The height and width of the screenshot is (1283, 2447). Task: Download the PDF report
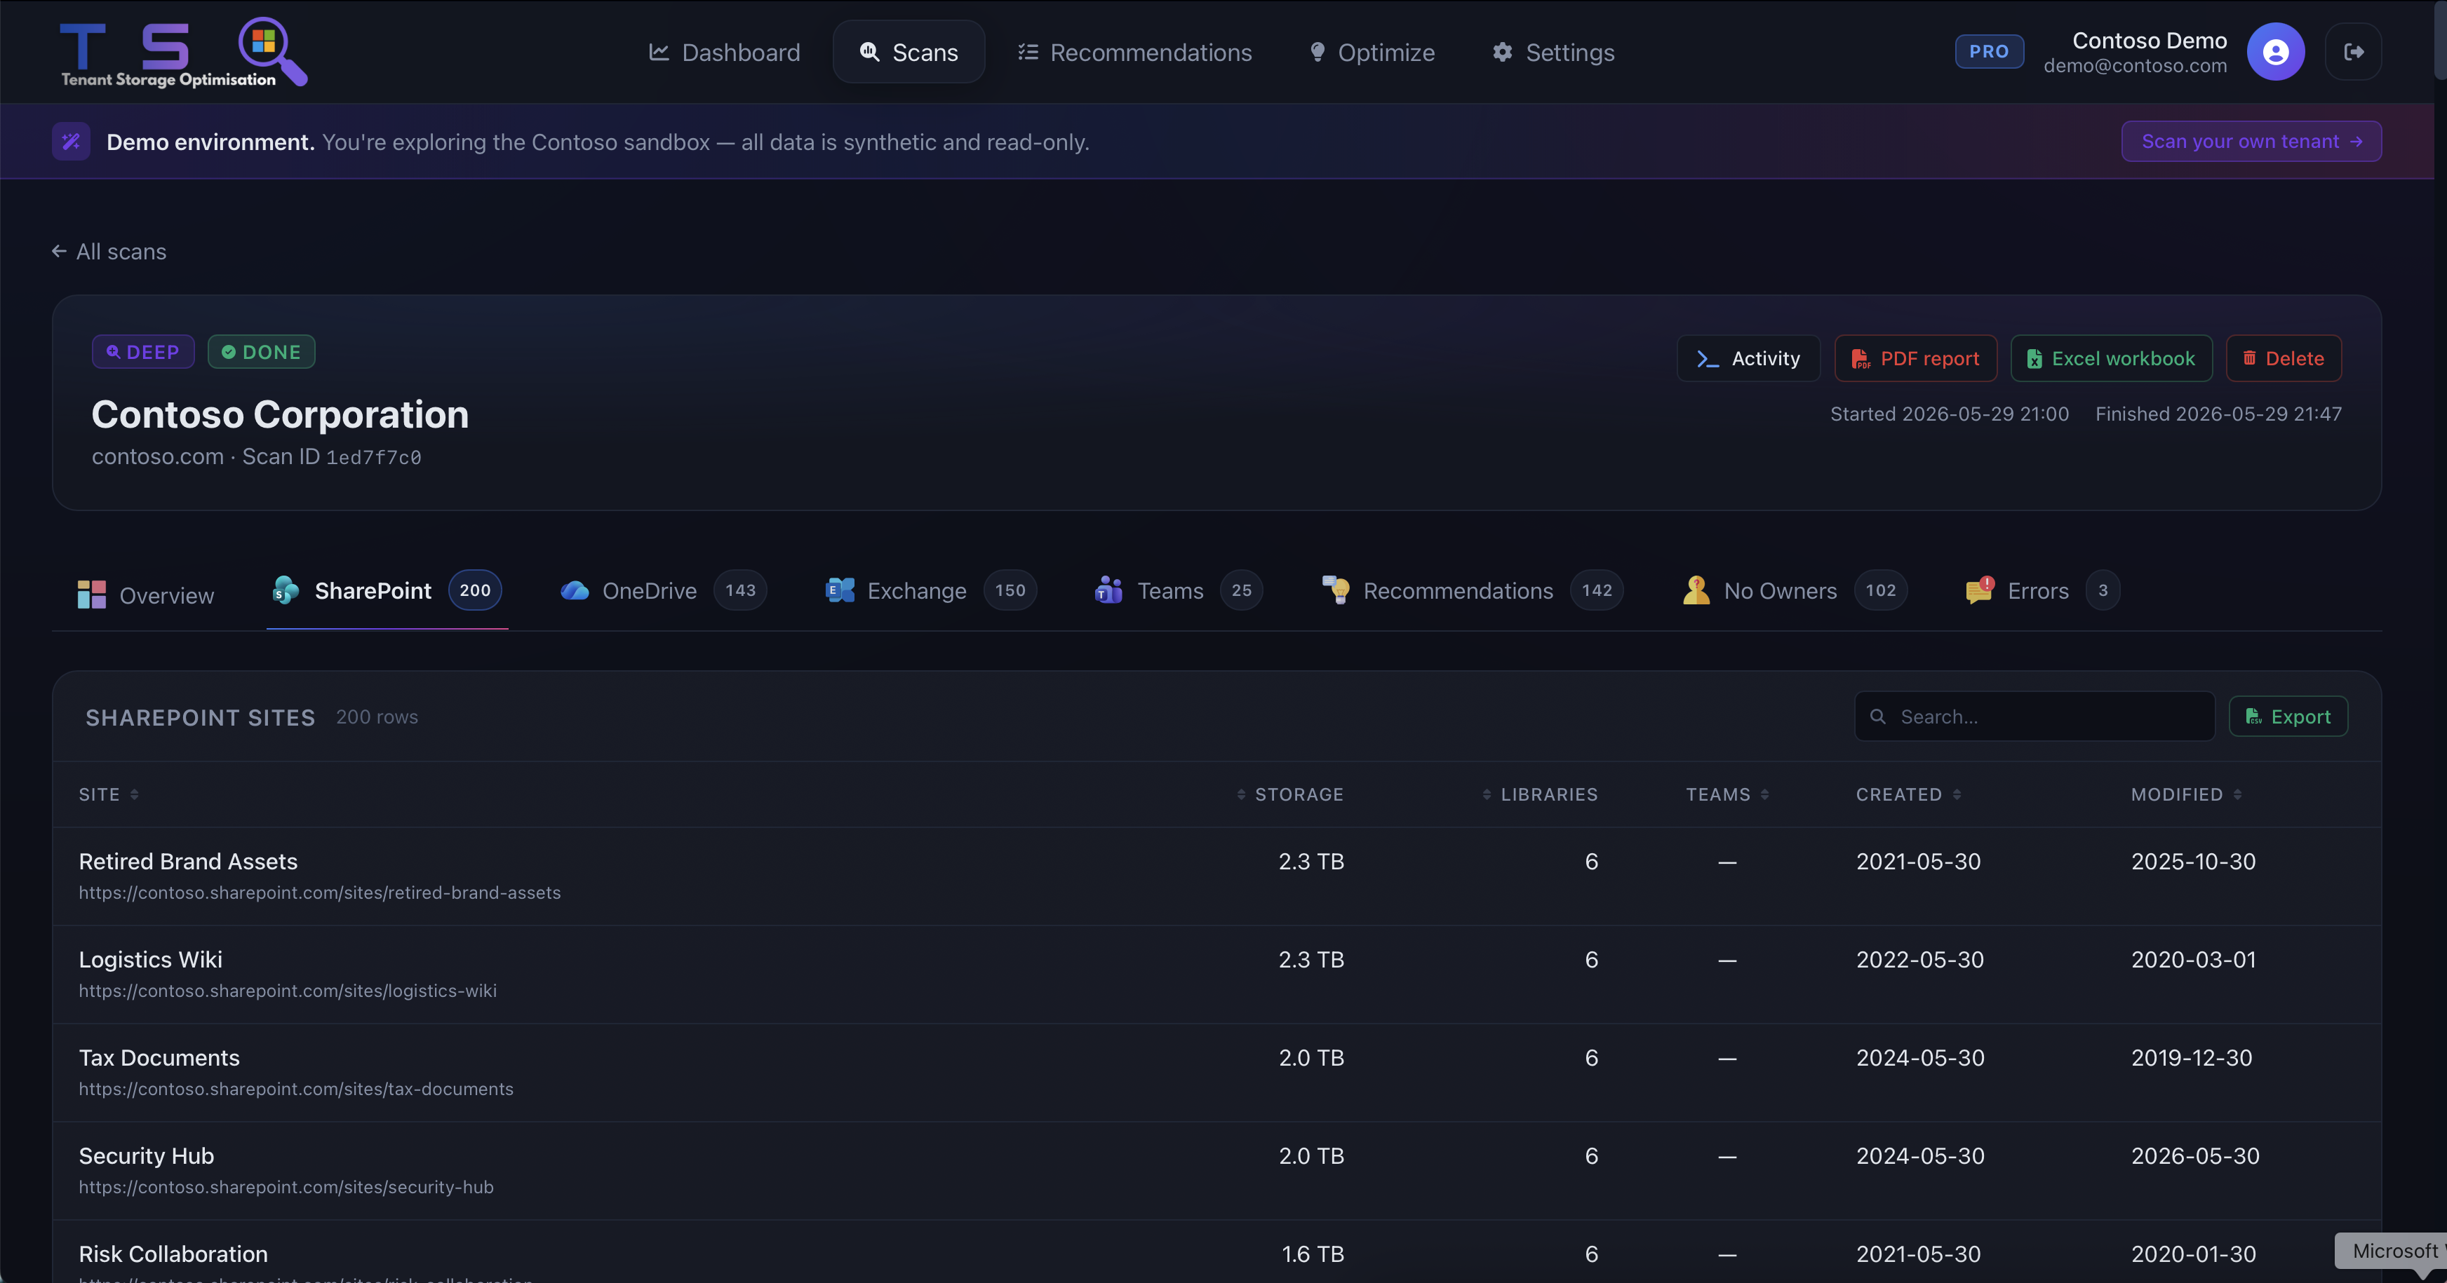[x=1915, y=359]
